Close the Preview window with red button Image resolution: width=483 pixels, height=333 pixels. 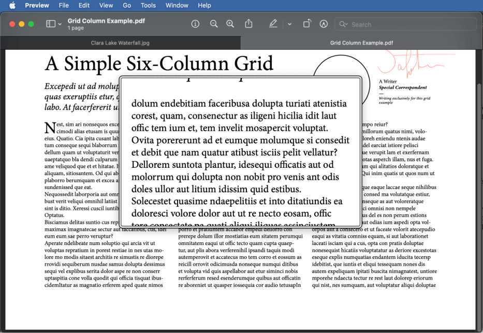[12, 24]
